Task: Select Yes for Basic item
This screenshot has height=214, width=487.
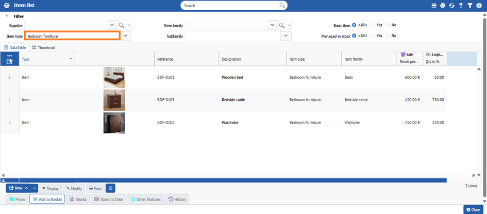Action: [373, 25]
